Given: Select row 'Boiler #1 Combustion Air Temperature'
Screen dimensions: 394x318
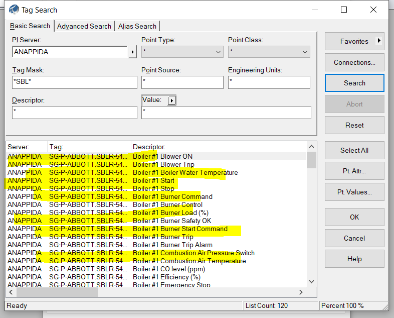Looking at the screenshot, I should [156, 261].
